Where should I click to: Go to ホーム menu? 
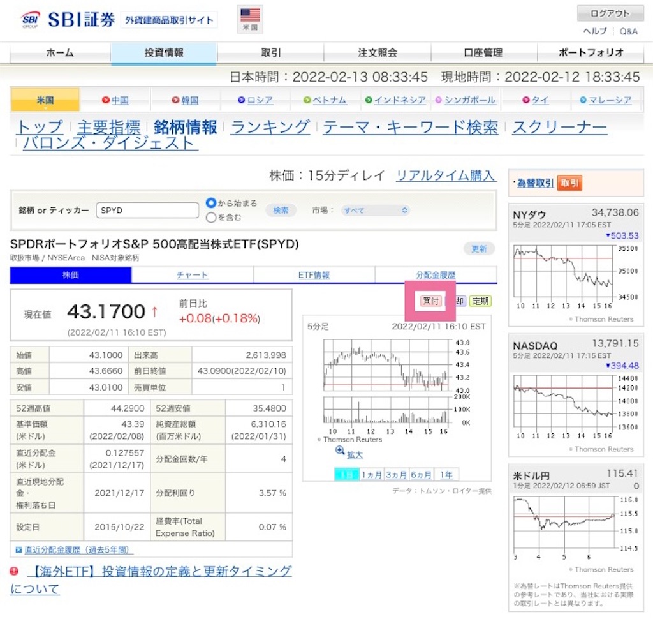pyautogui.click(x=60, y=53)
